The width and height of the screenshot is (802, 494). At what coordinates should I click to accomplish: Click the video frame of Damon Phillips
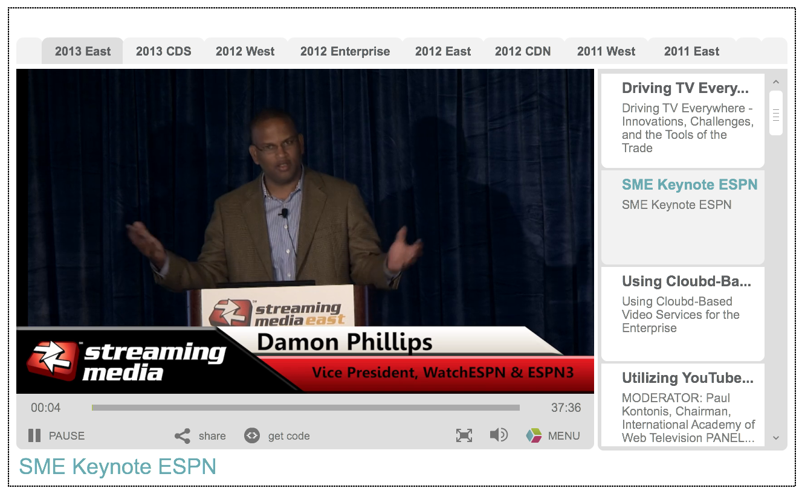pyautogui.click(x=305, y=231)
